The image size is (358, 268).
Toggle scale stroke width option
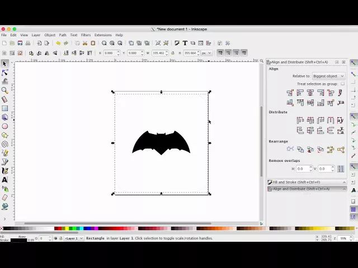220,53
